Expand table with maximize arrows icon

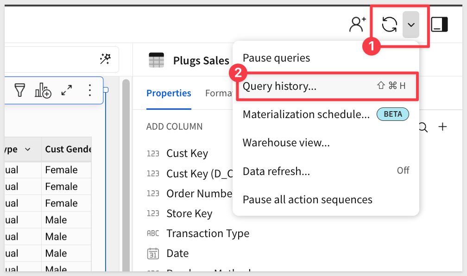[67, 90]
